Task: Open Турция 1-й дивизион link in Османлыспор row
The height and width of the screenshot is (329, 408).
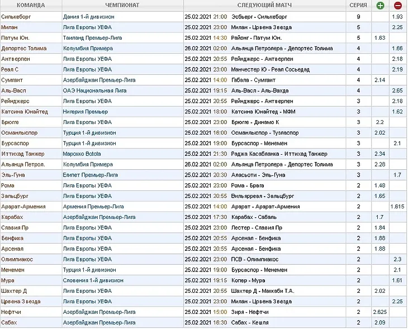Action: [89, 133]
